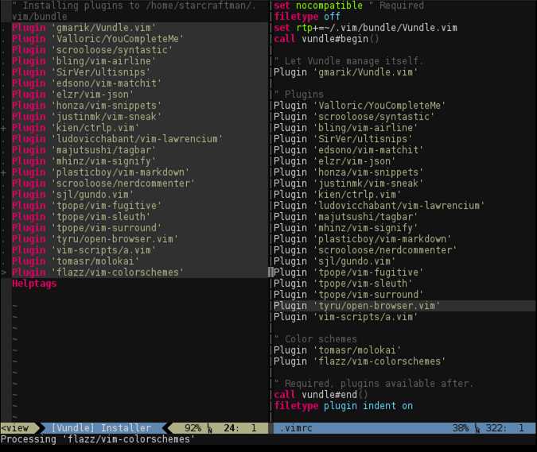Viewport: 537px width, 452px height.
Task: Click 'edsono/vim-matchit' line in .vimrc
Action: click(x=348, y=150)
